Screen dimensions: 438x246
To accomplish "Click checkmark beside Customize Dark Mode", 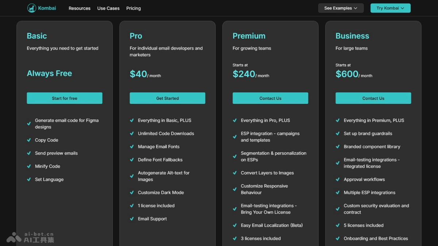I will (132, 192).
